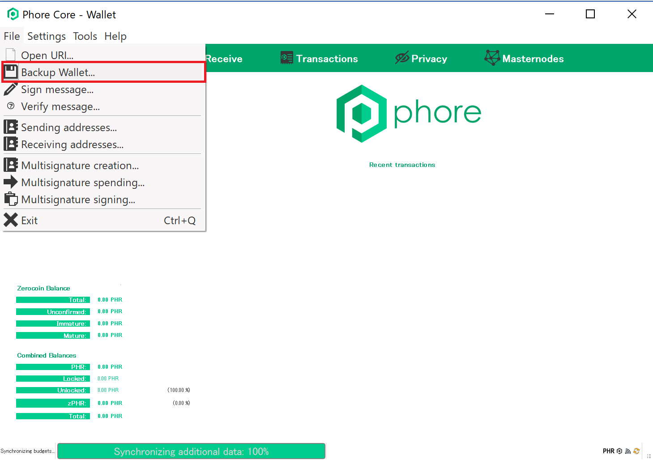Click the "zPHR:" balance label
653x460 pixels.
click(x=53, y=403)
